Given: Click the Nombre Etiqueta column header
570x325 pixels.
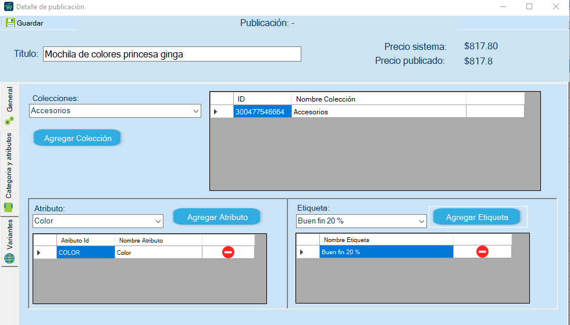Looking at the screenshot, I should tap(386, 240).
